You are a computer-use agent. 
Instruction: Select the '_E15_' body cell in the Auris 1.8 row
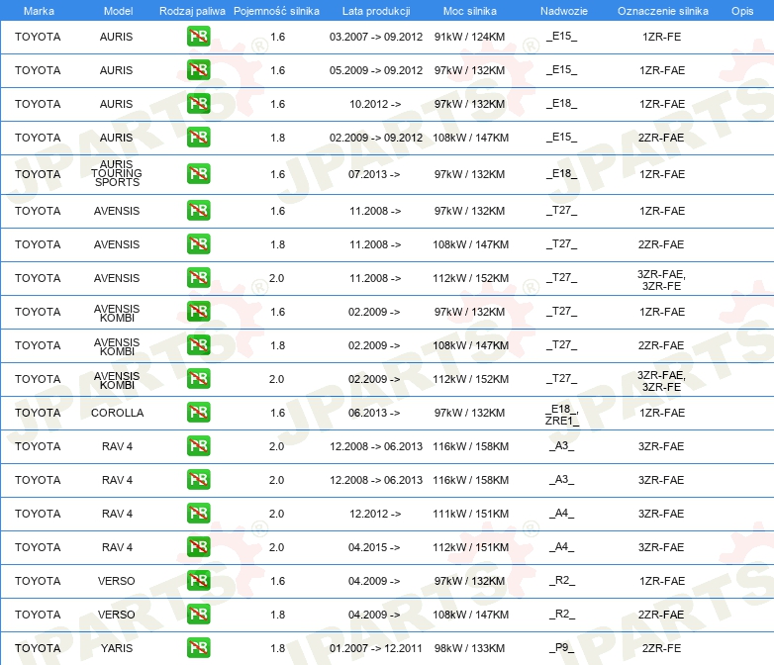[x=562, y=137]
